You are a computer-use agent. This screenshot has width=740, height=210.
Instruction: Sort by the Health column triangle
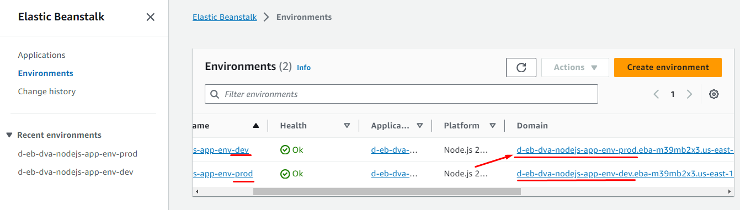[x=347, y=126]
